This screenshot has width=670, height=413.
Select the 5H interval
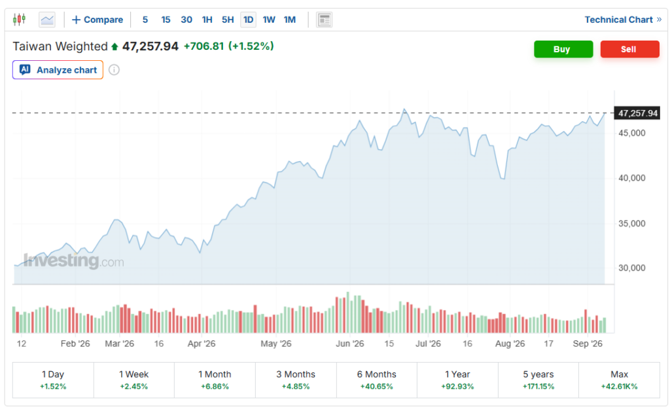(x=228, y=20)
